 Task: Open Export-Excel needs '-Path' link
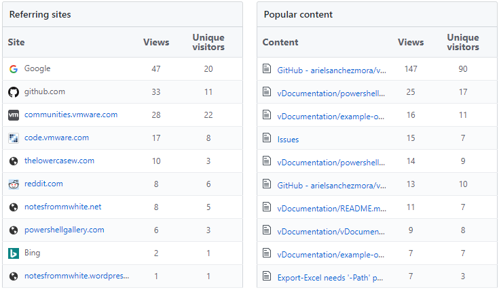(330, 278)
